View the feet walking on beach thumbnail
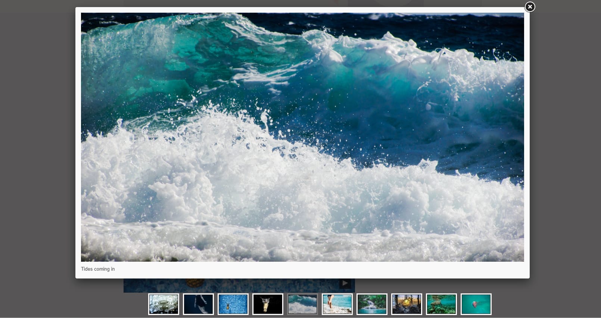Image resolution: width=601 pixels, height=318 pixels. 337,304
